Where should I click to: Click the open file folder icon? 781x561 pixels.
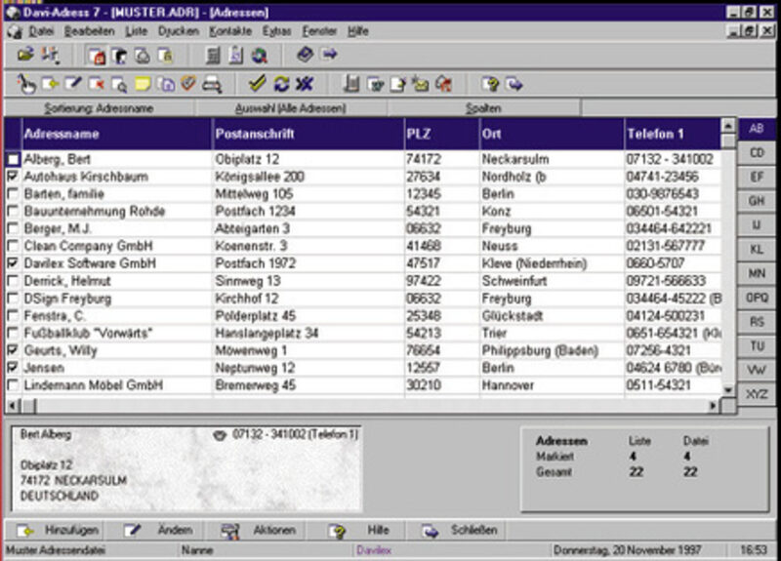coord(25,56)
